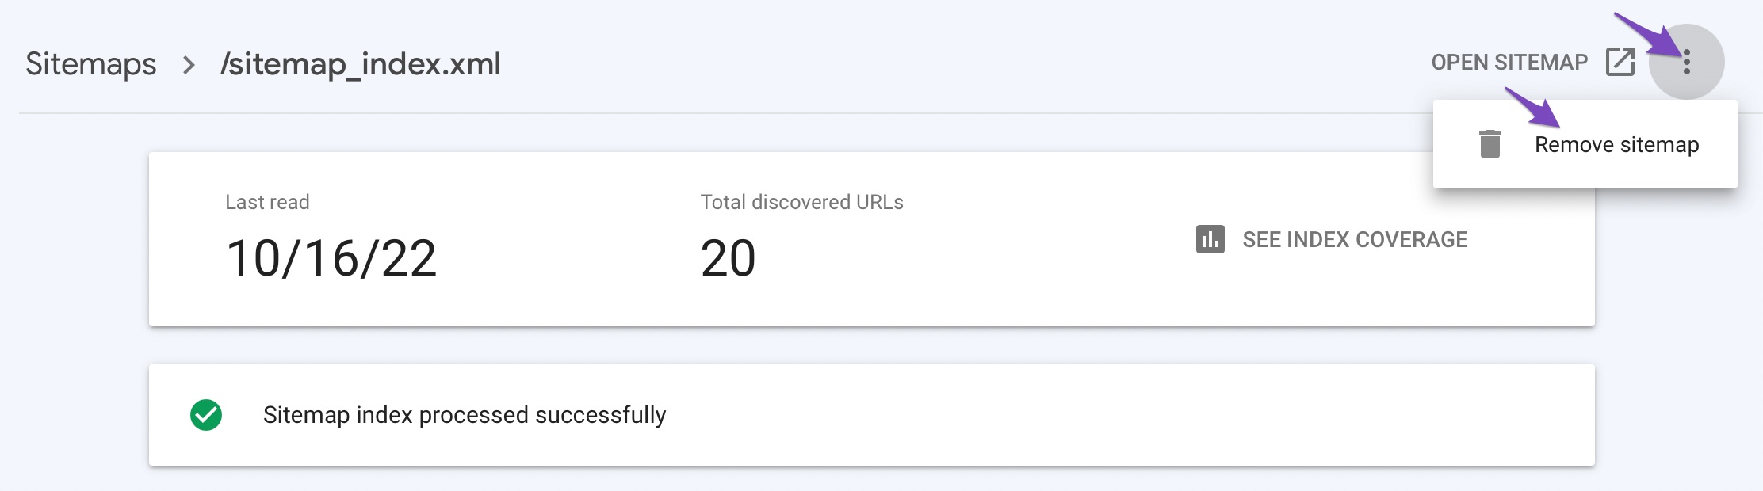Open the three-dot more options menu
The image size is (1763, 491).
1686,62
